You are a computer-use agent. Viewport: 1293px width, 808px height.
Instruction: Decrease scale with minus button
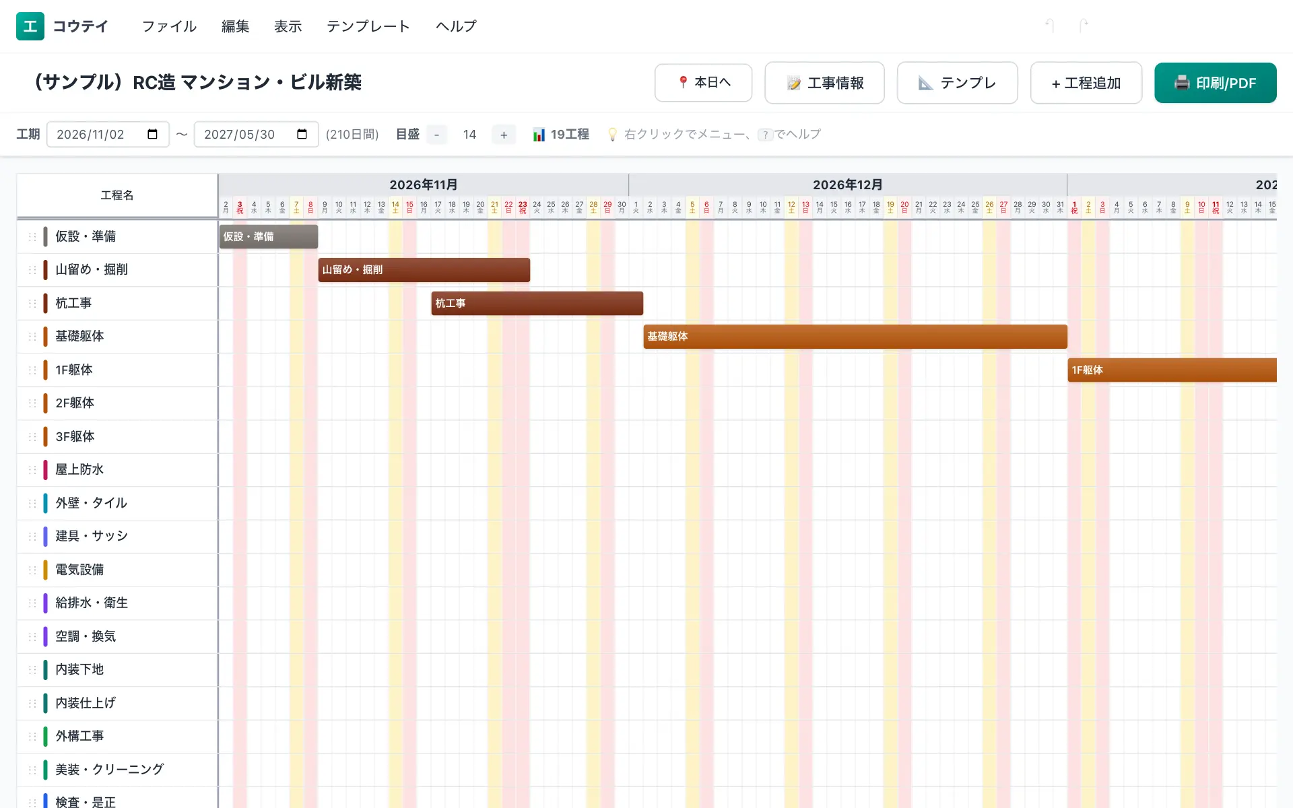tap(436, 135)
